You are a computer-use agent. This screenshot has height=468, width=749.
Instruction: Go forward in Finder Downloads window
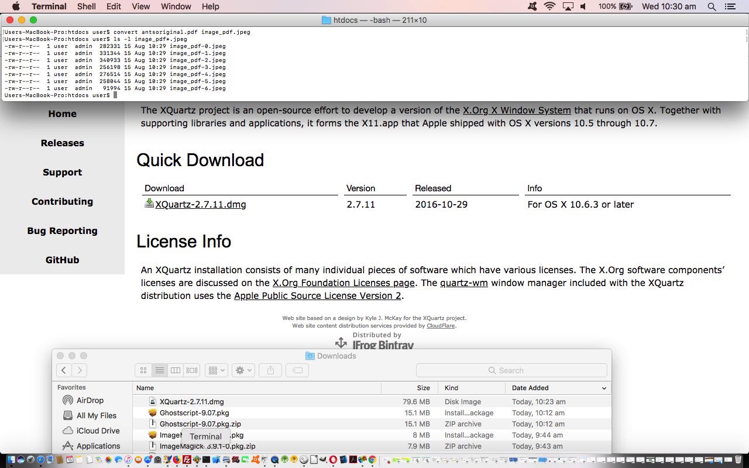coord(80,370)
